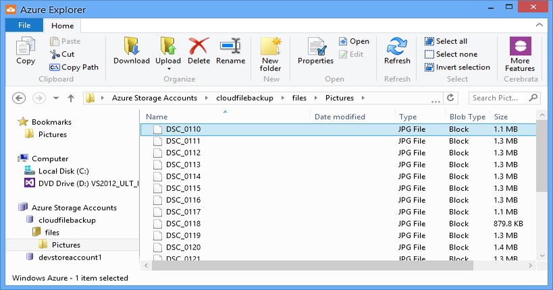The image size is (553, 290).
Task: Click the Copy icon in Clipboard group
Action: [x=26, y=51]
